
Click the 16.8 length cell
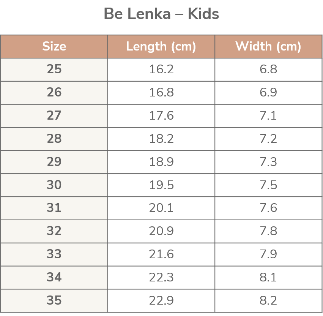[161, 93]
